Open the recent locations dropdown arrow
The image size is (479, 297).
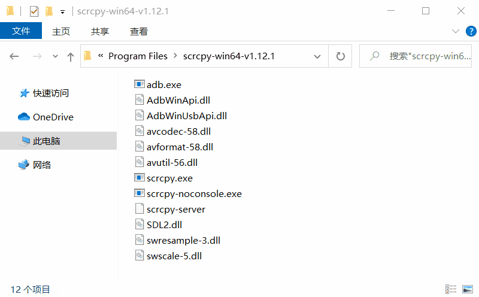[56, 56]
